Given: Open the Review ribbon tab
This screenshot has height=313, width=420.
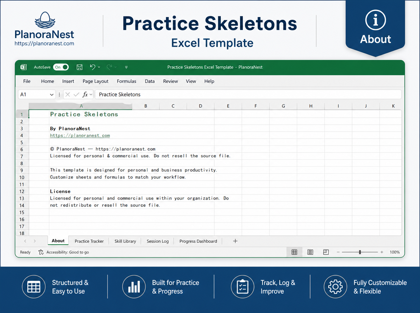Looking at the screenshot, I should (x=170, y=81).
